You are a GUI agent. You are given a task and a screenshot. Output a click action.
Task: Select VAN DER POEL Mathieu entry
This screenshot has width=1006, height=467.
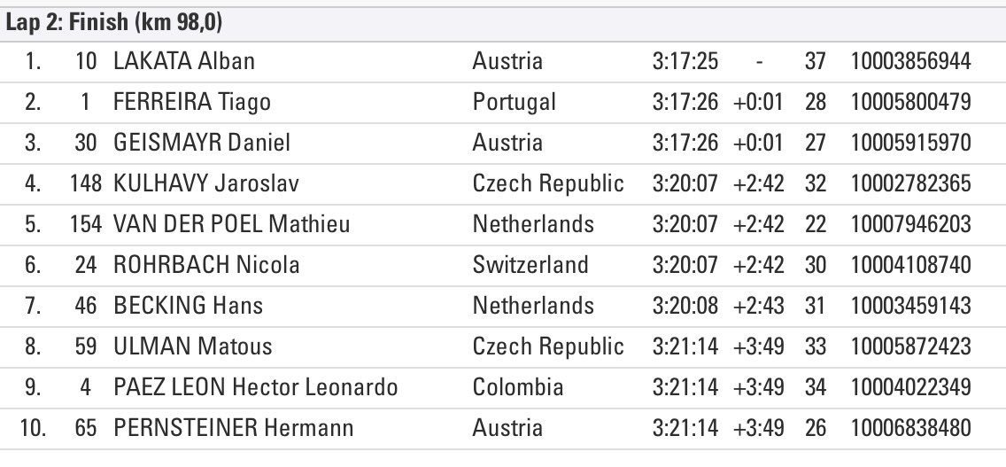[231, 224]
